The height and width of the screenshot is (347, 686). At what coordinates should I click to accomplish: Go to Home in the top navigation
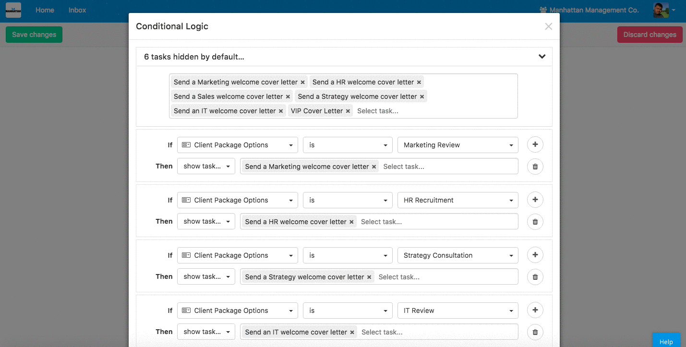pyautogui.click(x=45, y=10)
